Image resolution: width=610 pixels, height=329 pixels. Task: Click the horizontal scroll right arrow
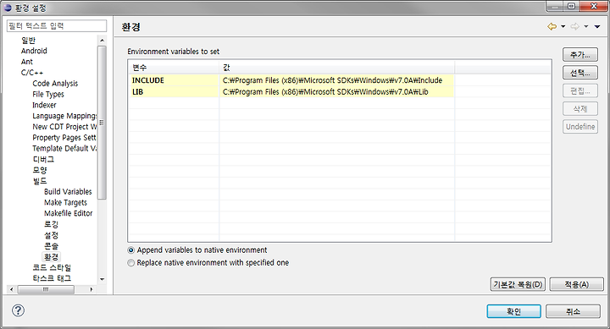(x=91, y=289)
